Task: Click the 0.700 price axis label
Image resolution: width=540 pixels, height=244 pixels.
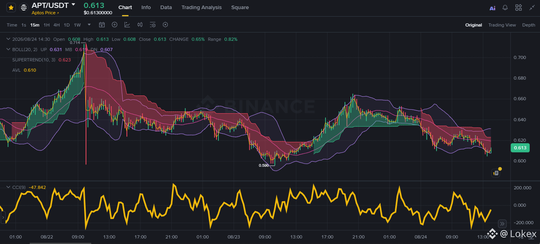Action: (520, 57)
